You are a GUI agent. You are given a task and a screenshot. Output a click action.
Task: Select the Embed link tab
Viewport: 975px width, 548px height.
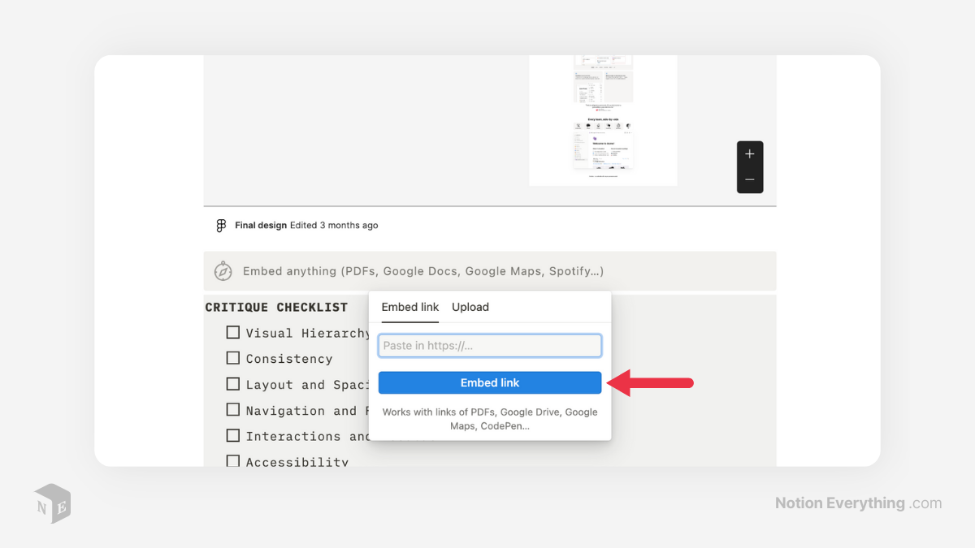(x=409, y=307)
